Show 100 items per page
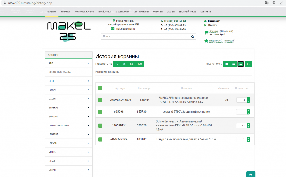The height and width of the screenshot is (177, 286). point(140,64)
